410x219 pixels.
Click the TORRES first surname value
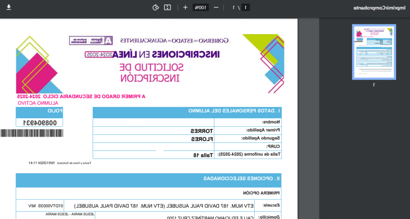pyautogui.click(x=201, y=131)
